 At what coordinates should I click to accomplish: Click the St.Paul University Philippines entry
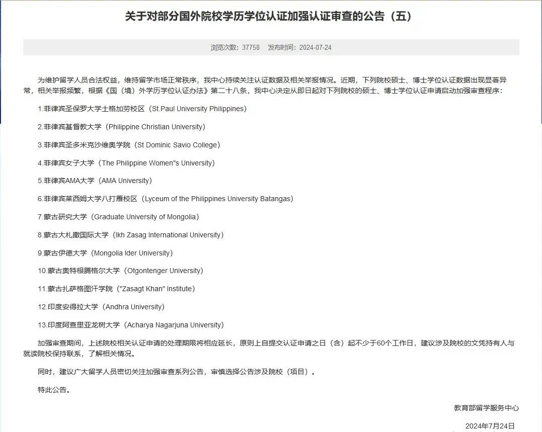click(x=142, y=109)
